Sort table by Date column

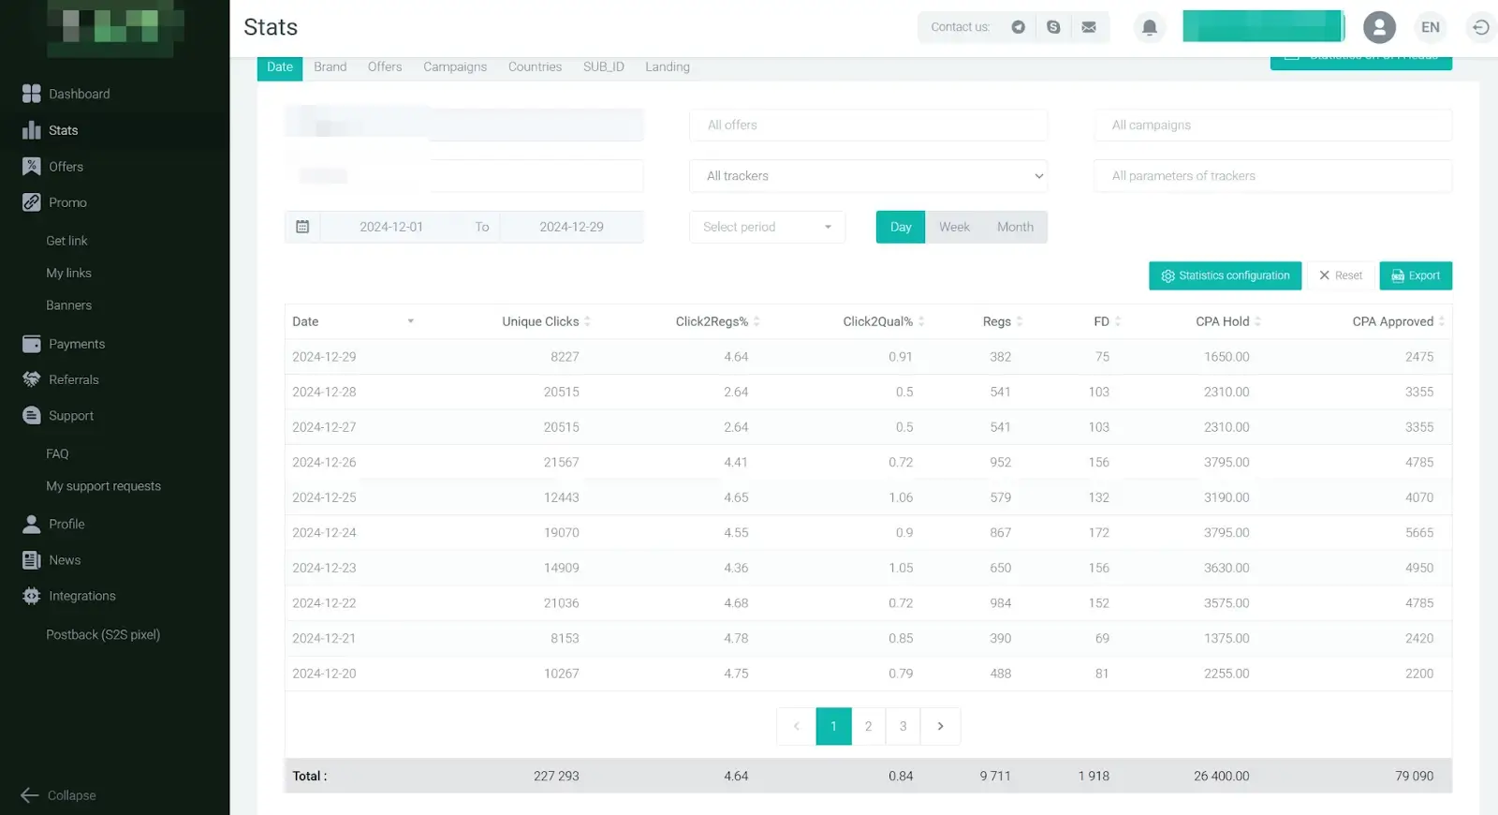(352, 321)
